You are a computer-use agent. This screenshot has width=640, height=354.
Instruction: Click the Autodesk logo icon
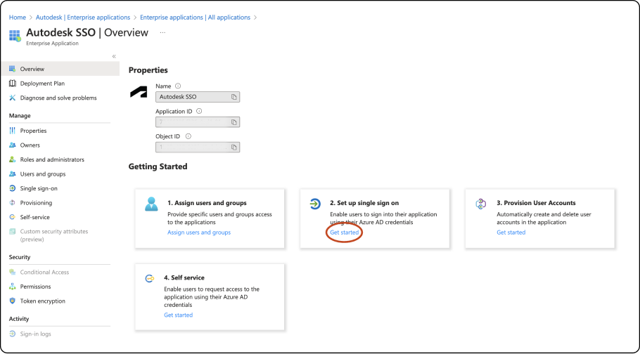(139, 92)
